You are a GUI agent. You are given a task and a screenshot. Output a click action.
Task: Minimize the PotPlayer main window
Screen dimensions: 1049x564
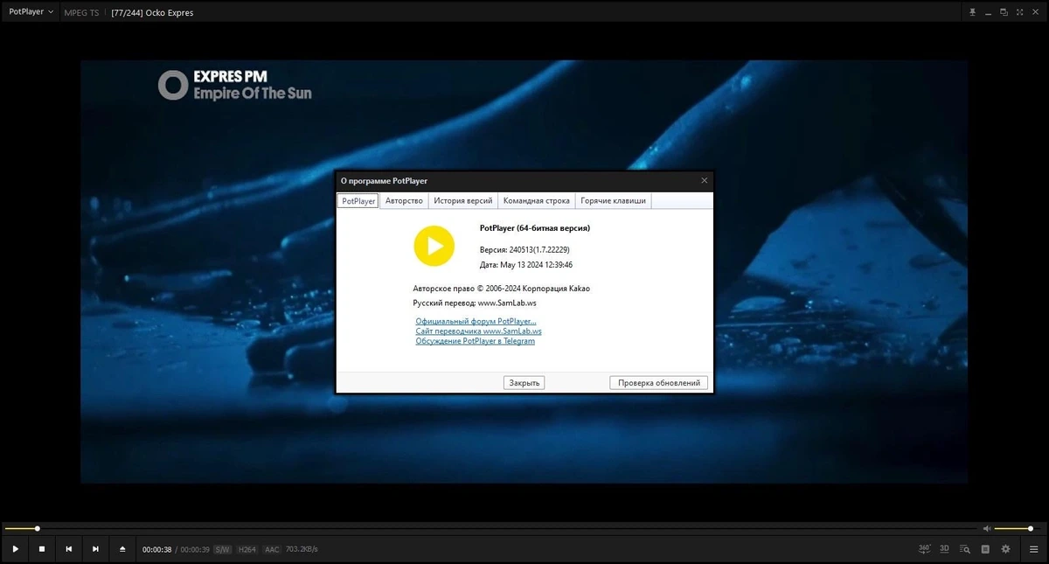point(989,12)
